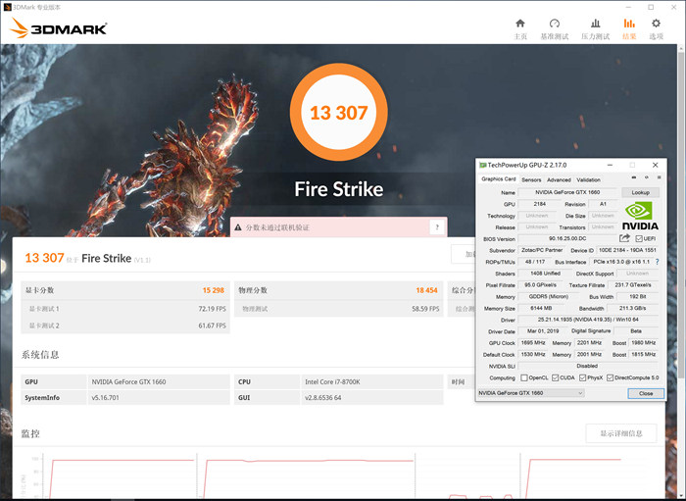Image resolution: width=686 pixels, height=501 pixels.
Task: Open the 压力测试 stress test section
Action: tap(595, 29)
